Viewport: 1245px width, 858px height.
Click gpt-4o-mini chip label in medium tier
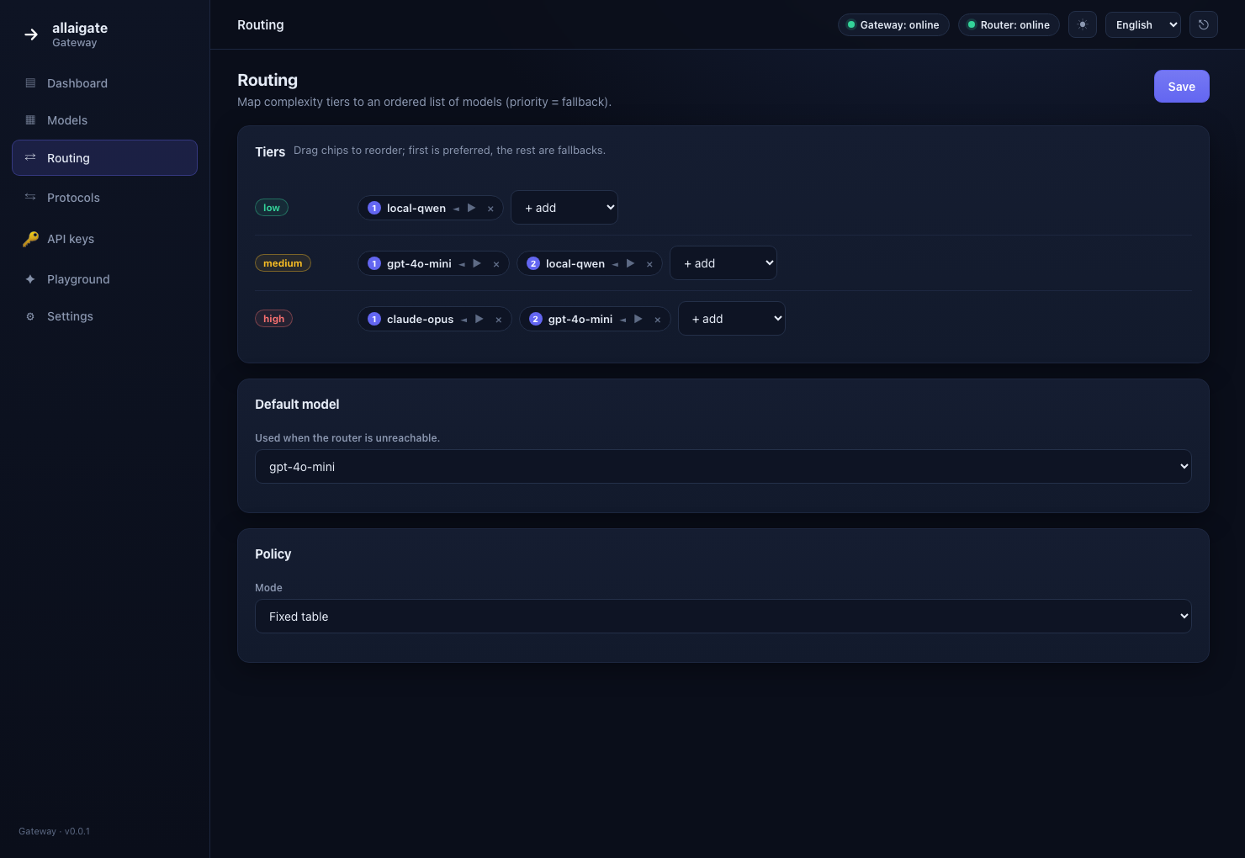[419, 264]
